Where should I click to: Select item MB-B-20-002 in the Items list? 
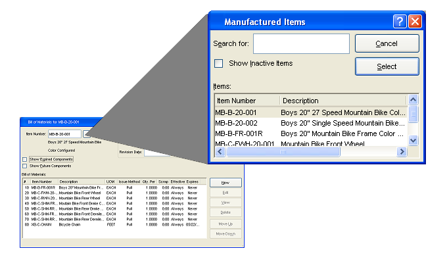pyautogui.click(x=311, y=123)
